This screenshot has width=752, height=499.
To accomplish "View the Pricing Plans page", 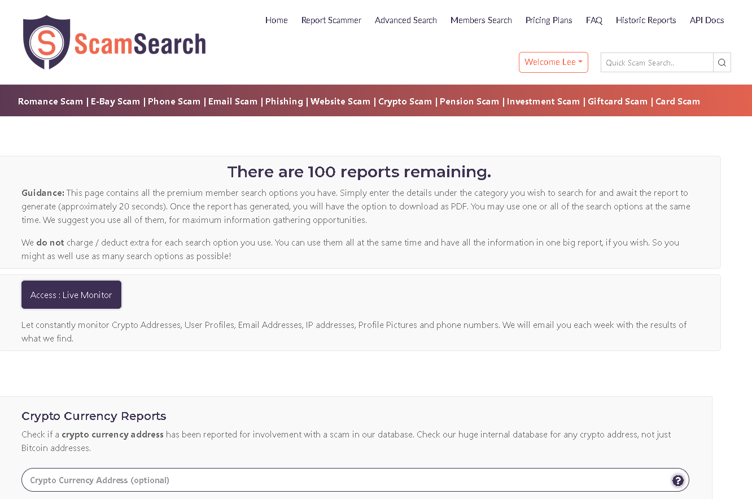I will point(548,20).
